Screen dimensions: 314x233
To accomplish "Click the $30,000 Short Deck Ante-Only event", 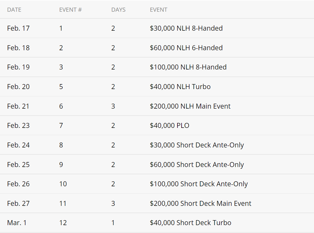I will tap(197, 145).
